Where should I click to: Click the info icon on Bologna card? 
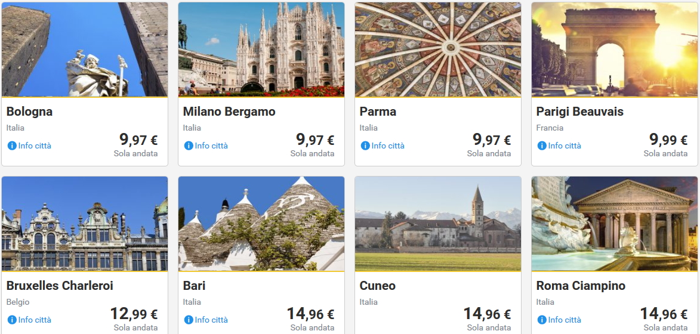pos(11,146)
